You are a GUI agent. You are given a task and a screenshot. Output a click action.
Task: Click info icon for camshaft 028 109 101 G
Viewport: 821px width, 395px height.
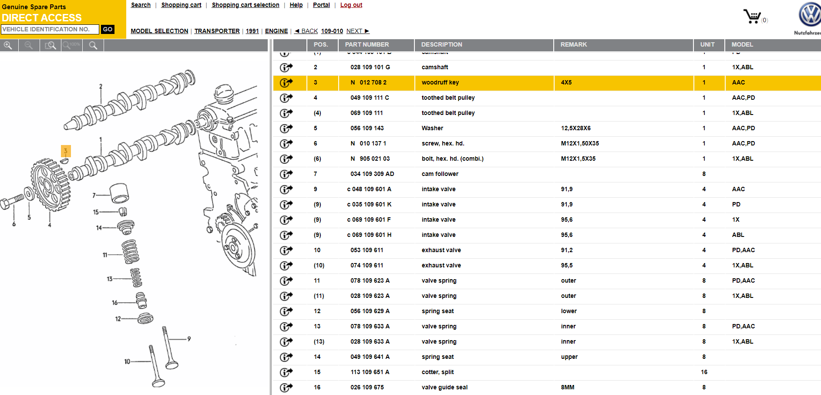(286, 68)
